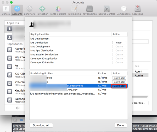The height and width of the screenshot is (132, 157).
Task: Select the ev_addDevices profile row
Action: coord(78,86)
